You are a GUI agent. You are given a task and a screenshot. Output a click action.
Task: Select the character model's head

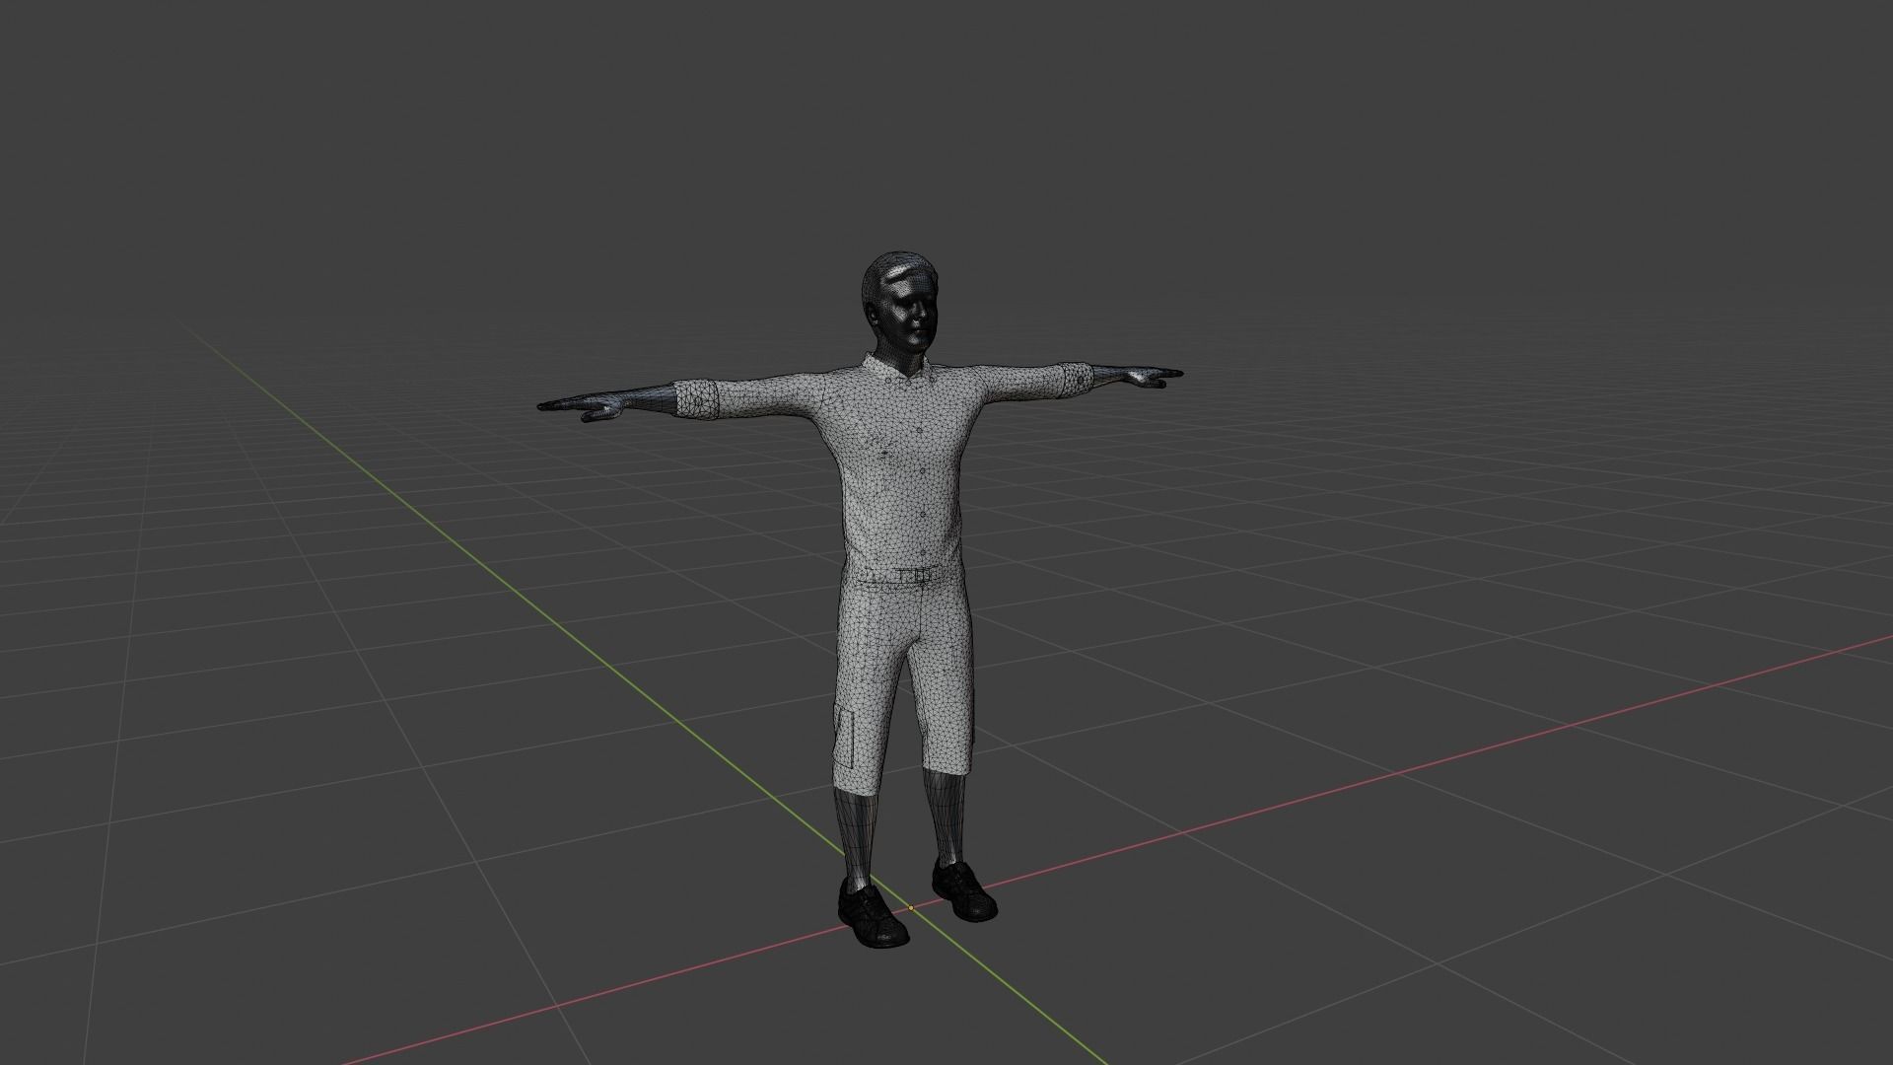click(x=899, y=302)
